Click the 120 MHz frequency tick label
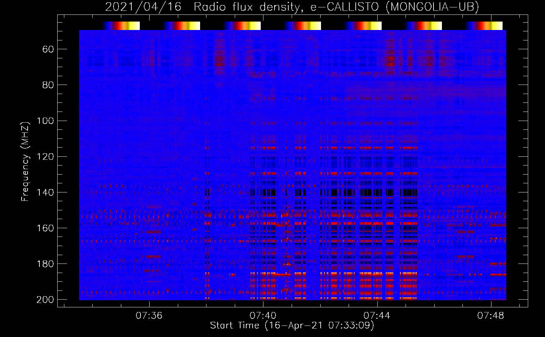 45,157
